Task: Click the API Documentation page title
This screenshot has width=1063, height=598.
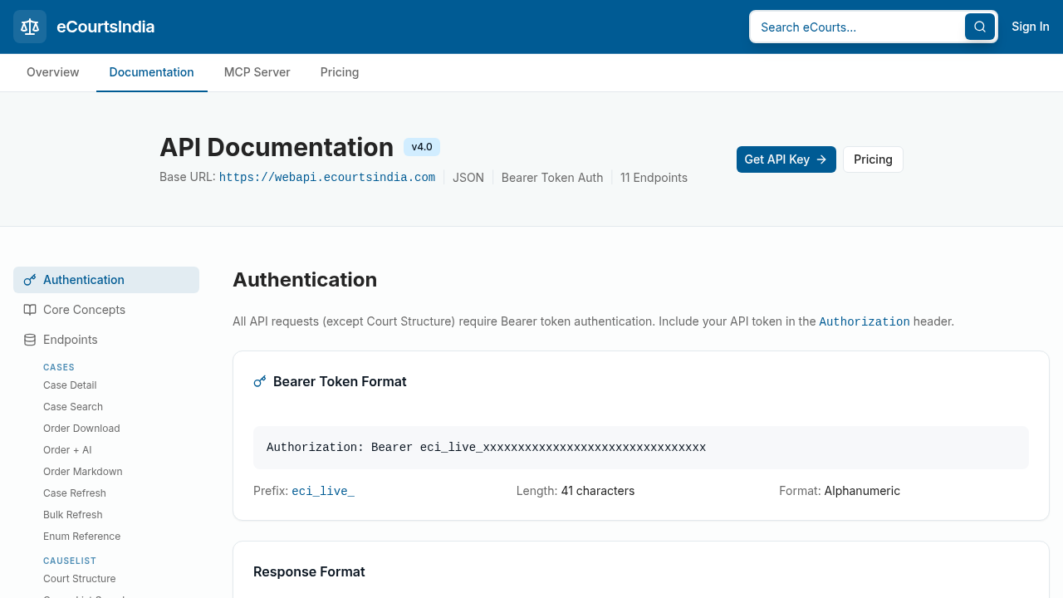Action: 277,147
